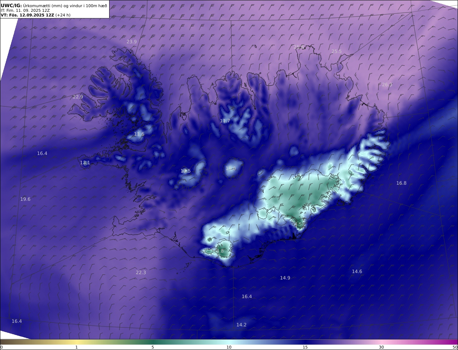The width and height of the screenshot is (458, 350).
Task: Click the colorbar tick label 15
Action: 305,347
